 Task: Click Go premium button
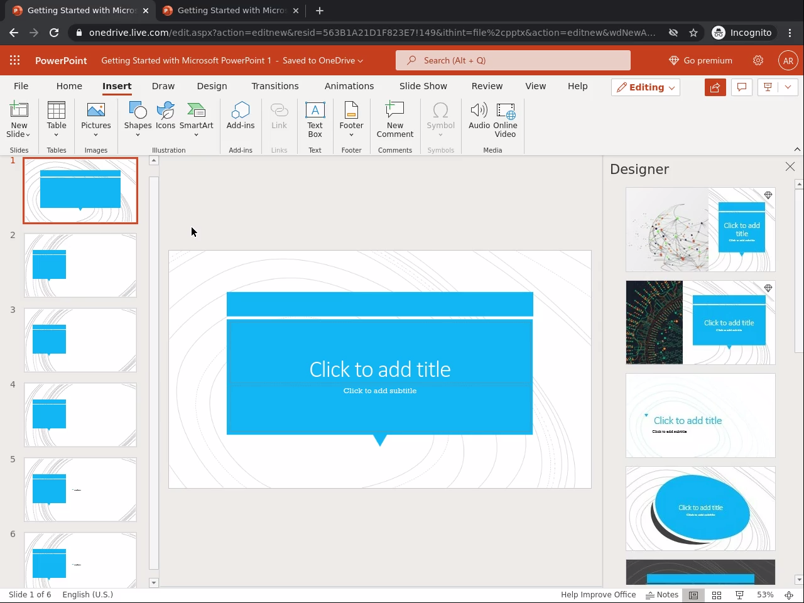pos(700,60)
